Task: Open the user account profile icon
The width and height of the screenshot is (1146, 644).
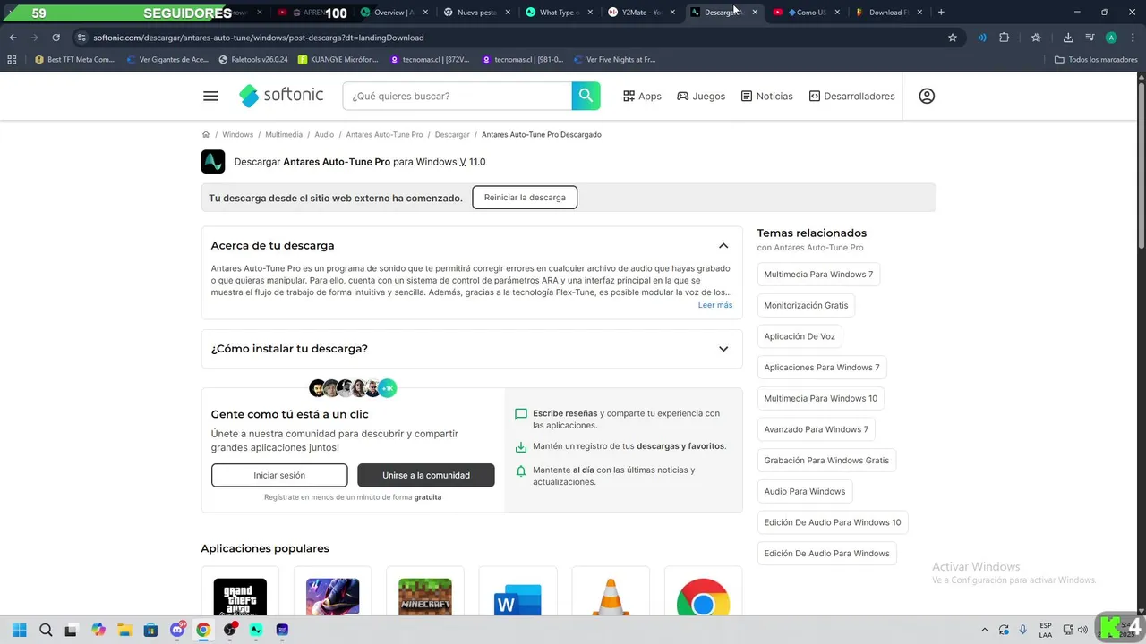Action: point(927,96)
